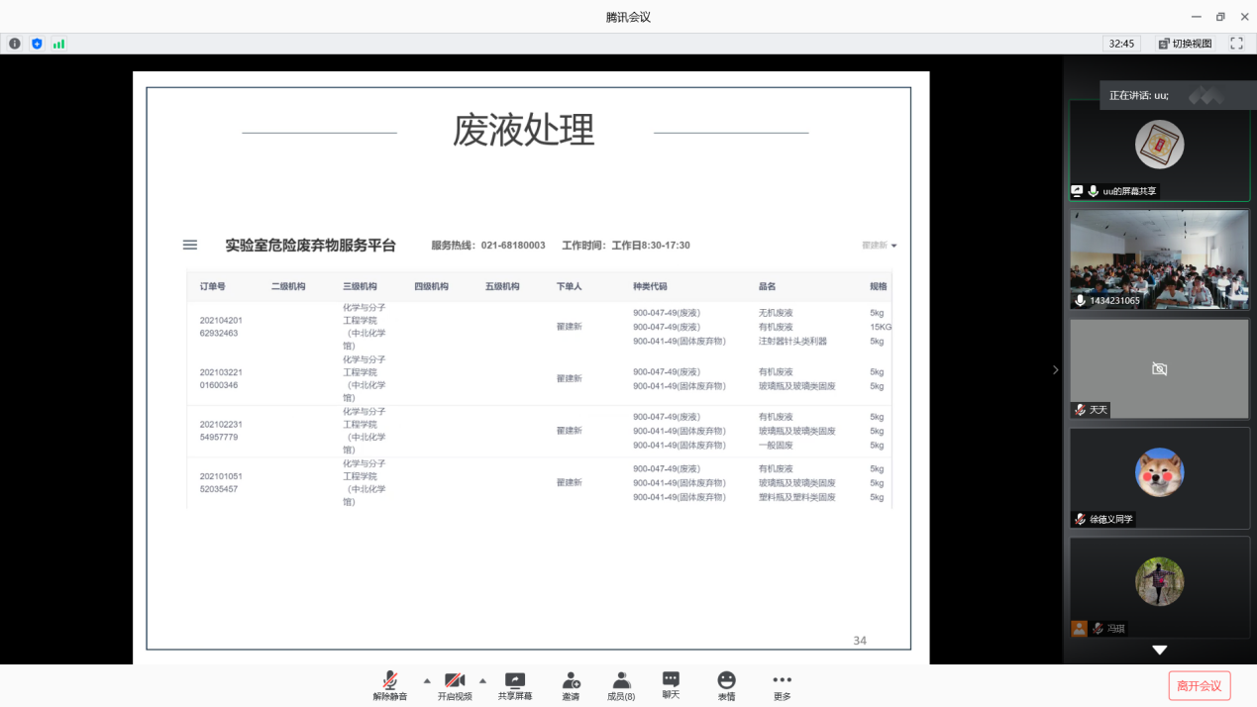Click the 32:45 meeting timer
This screenshot has width=1257, height=707.
tap(1121, 44)
